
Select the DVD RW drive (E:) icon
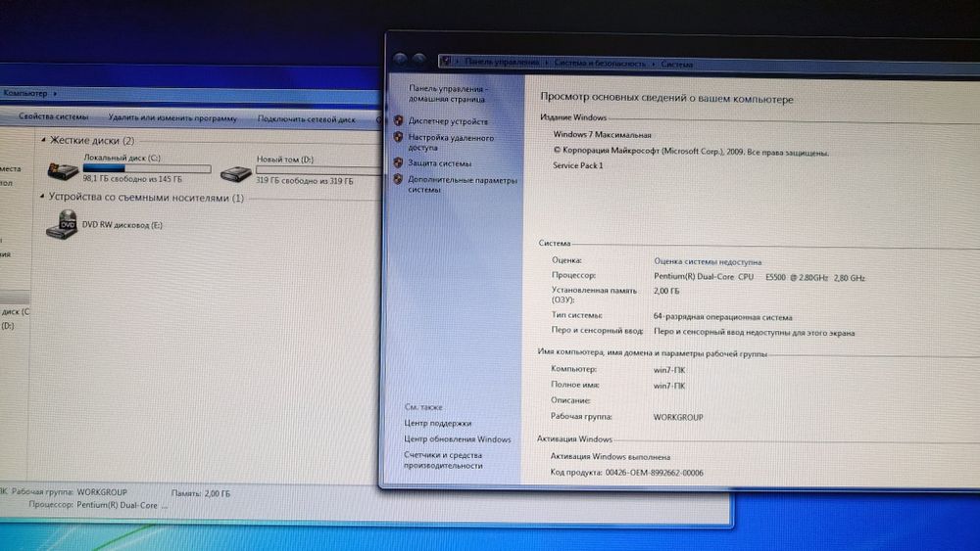click(x=61, y=225)
